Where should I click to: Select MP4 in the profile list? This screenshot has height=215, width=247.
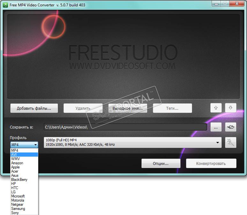[24, 151]
